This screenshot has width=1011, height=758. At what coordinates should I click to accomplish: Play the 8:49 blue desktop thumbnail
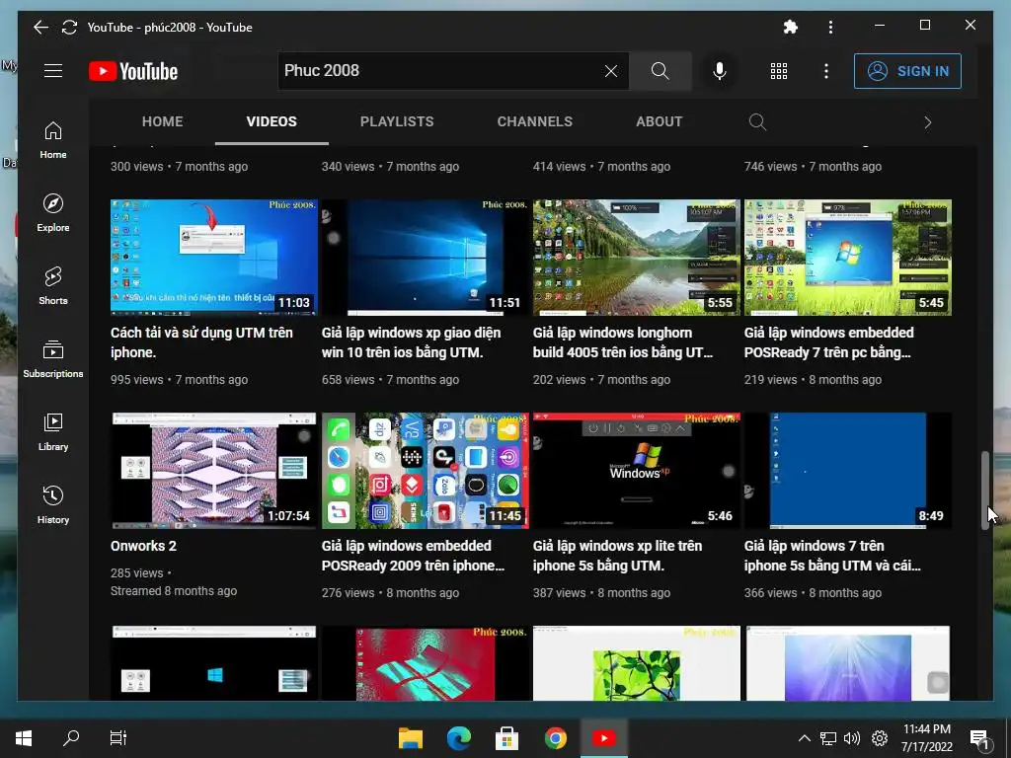[x=848, y=471]
